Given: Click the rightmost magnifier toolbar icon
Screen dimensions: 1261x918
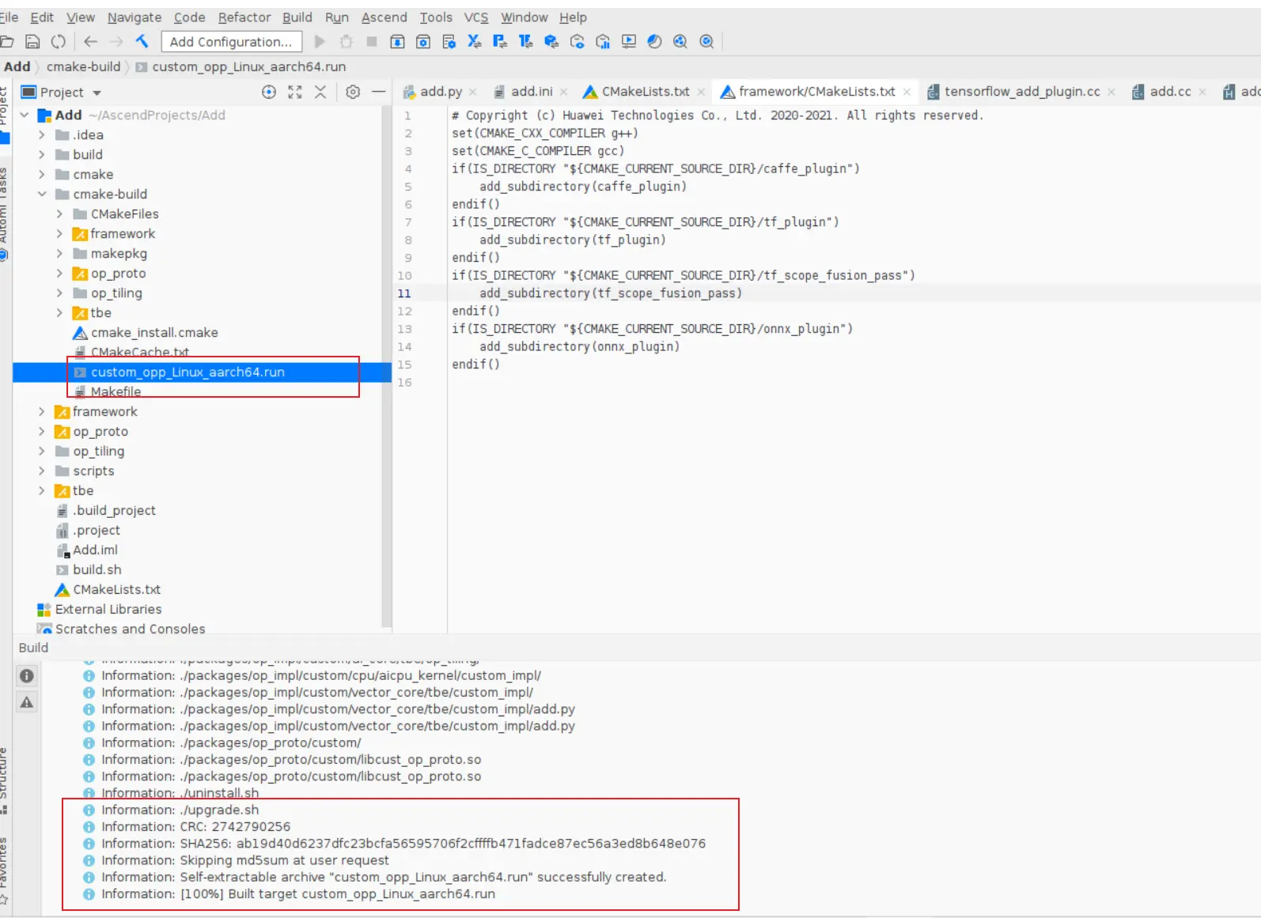Looking at the screenshot, I should [x=706, y=42].
